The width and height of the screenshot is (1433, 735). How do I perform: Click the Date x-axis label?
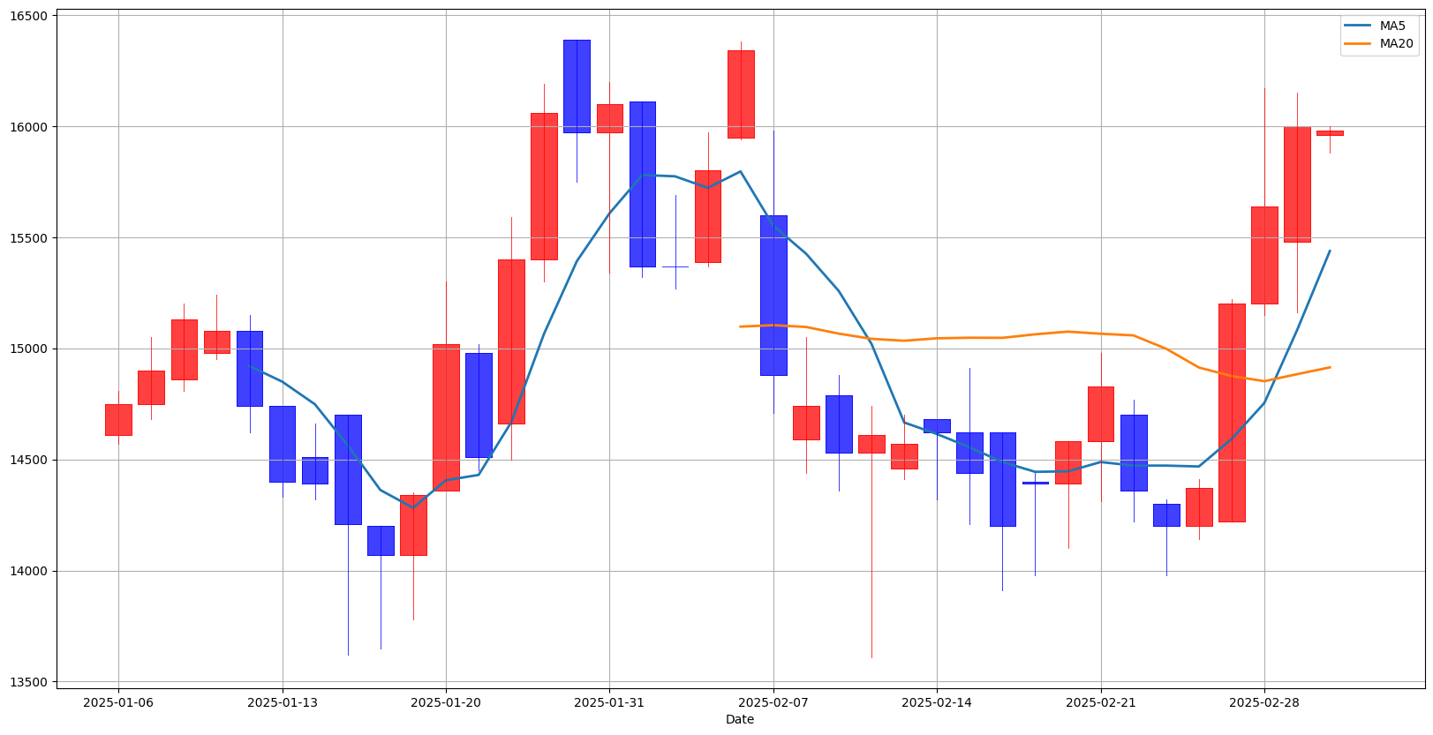tap(740, 720)
